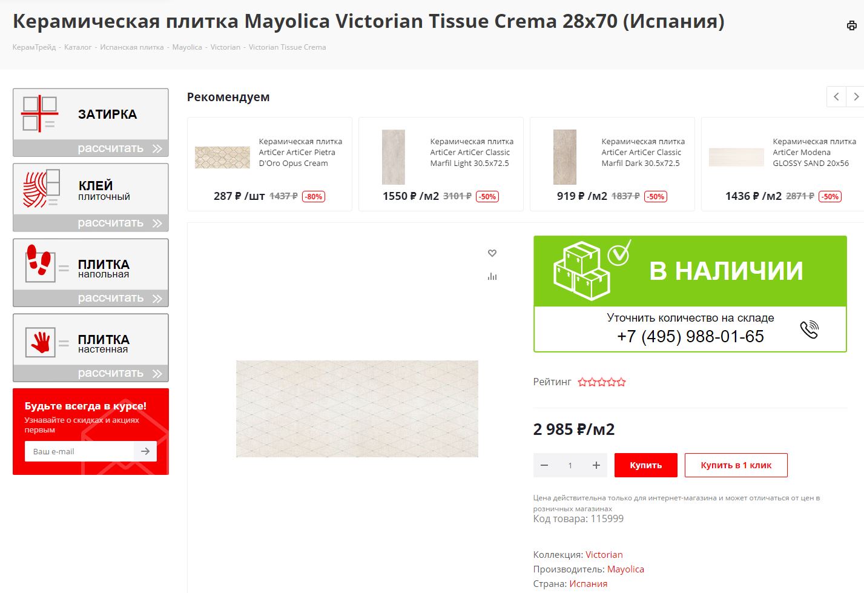Open the Плитка настенная calculator
864x593 pixels.
point(91,348)
